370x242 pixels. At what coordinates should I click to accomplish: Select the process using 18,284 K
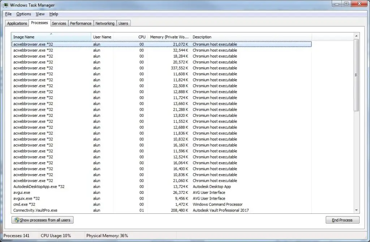(x=162, y=56)
